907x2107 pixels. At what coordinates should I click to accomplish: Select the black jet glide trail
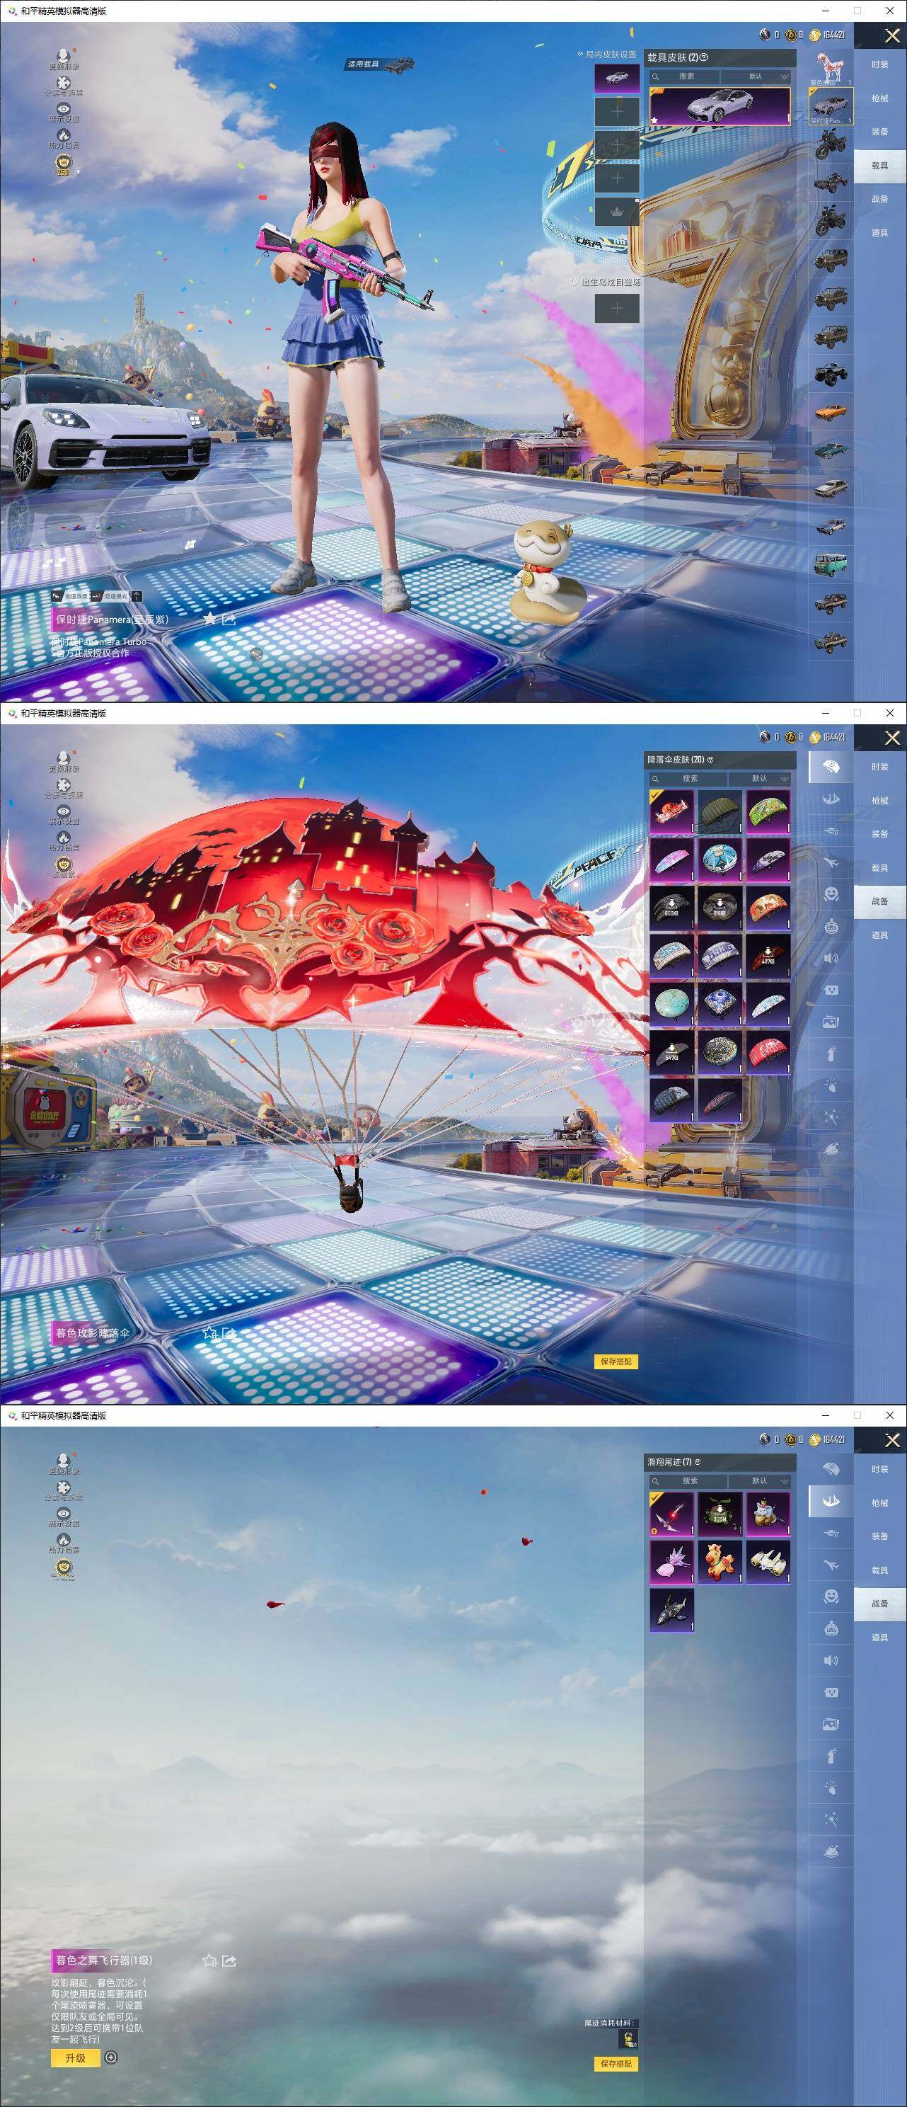pos(671,1610)
